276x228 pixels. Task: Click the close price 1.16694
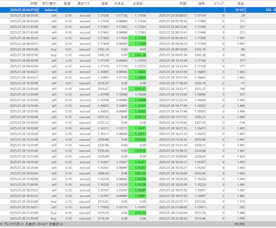pyautogui.click(x=200, y=94)
